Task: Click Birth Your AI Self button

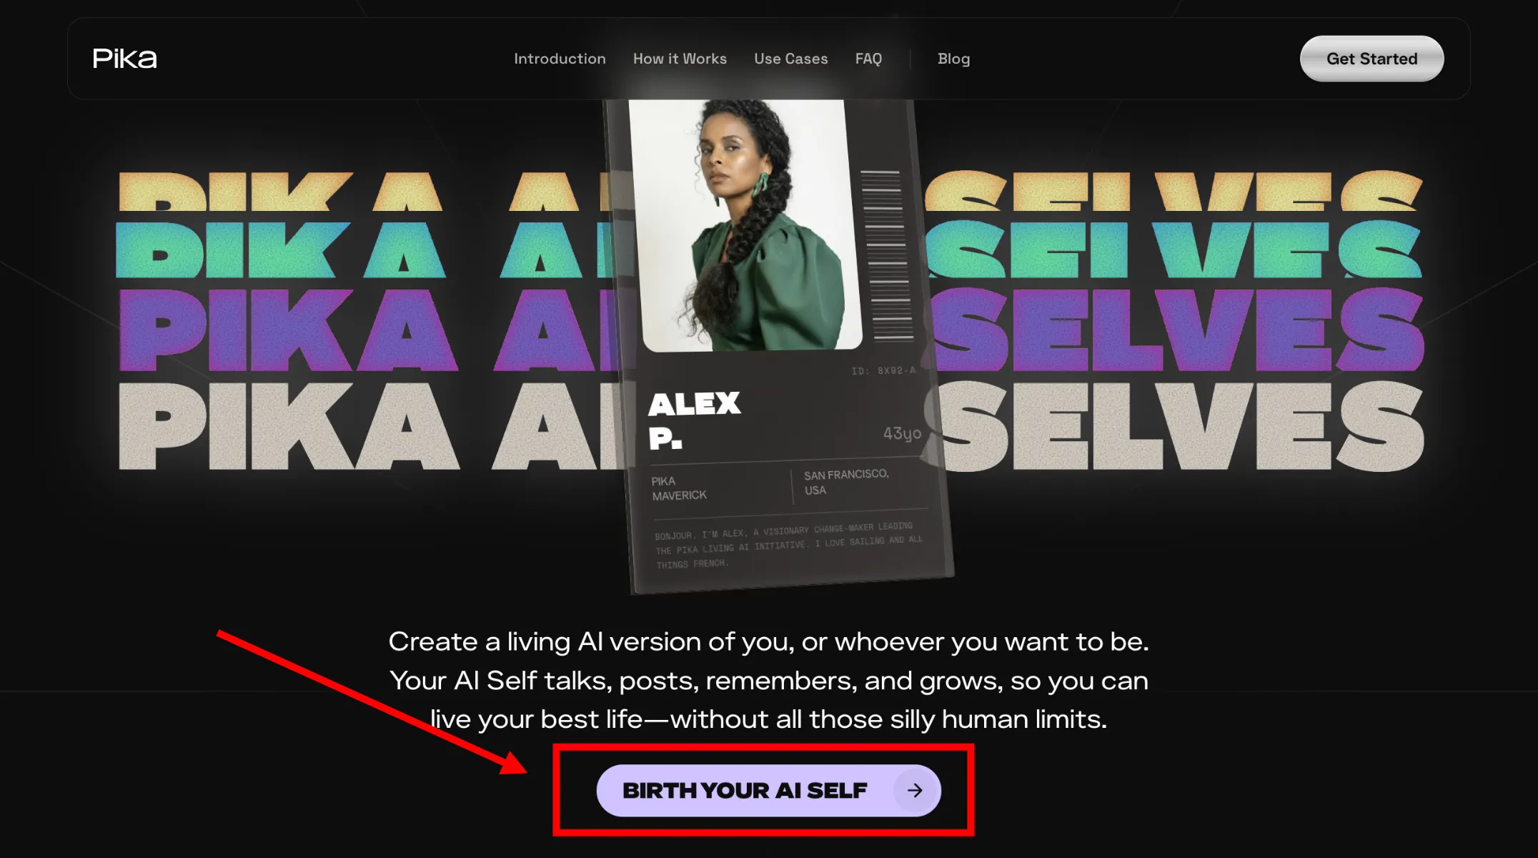Action: coord(768,790)
